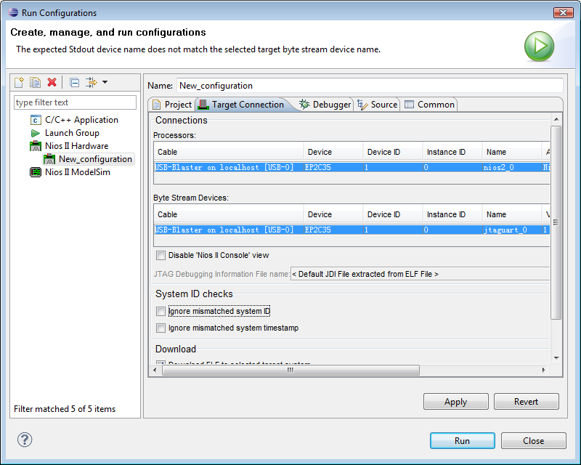Switch to the Common tab
Screen dimensions: 581x465
click(x=429, y=105)
